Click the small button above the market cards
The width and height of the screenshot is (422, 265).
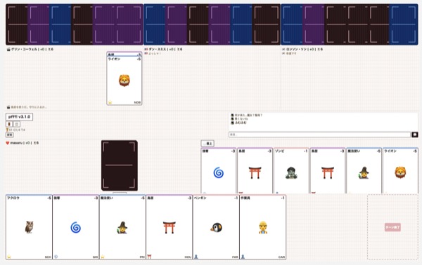pos(207,144)
